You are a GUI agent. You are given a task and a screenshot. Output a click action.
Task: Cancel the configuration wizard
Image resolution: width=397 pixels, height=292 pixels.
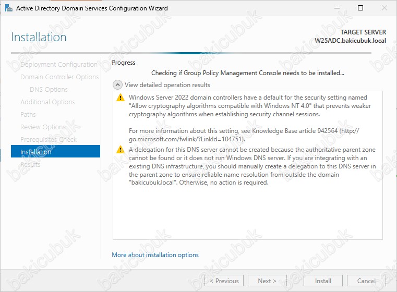pos(366,281)
